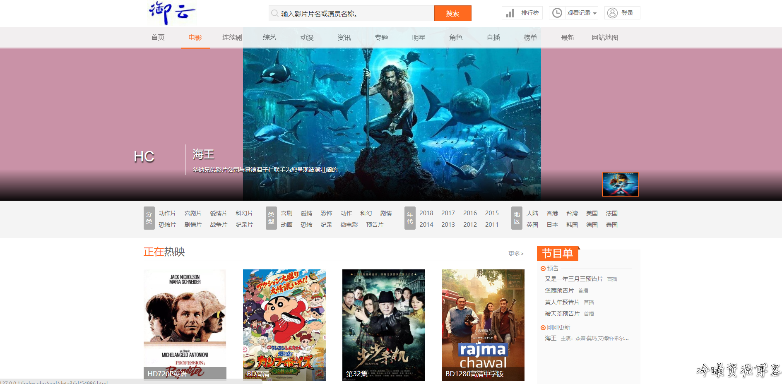
Task: Open the 资讯 navigation tab
Action: [344, 37]
